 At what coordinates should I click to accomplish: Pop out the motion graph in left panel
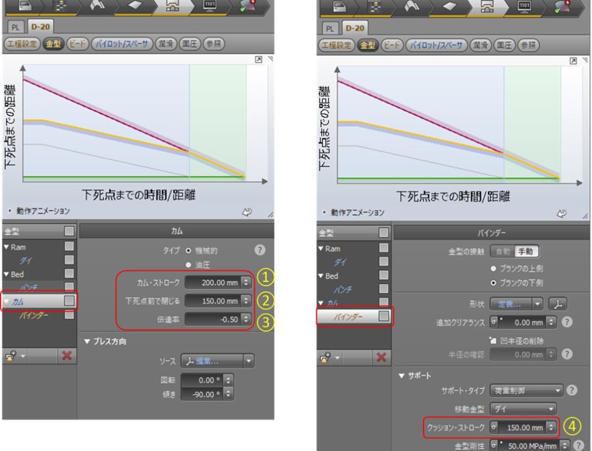(259, 60)
